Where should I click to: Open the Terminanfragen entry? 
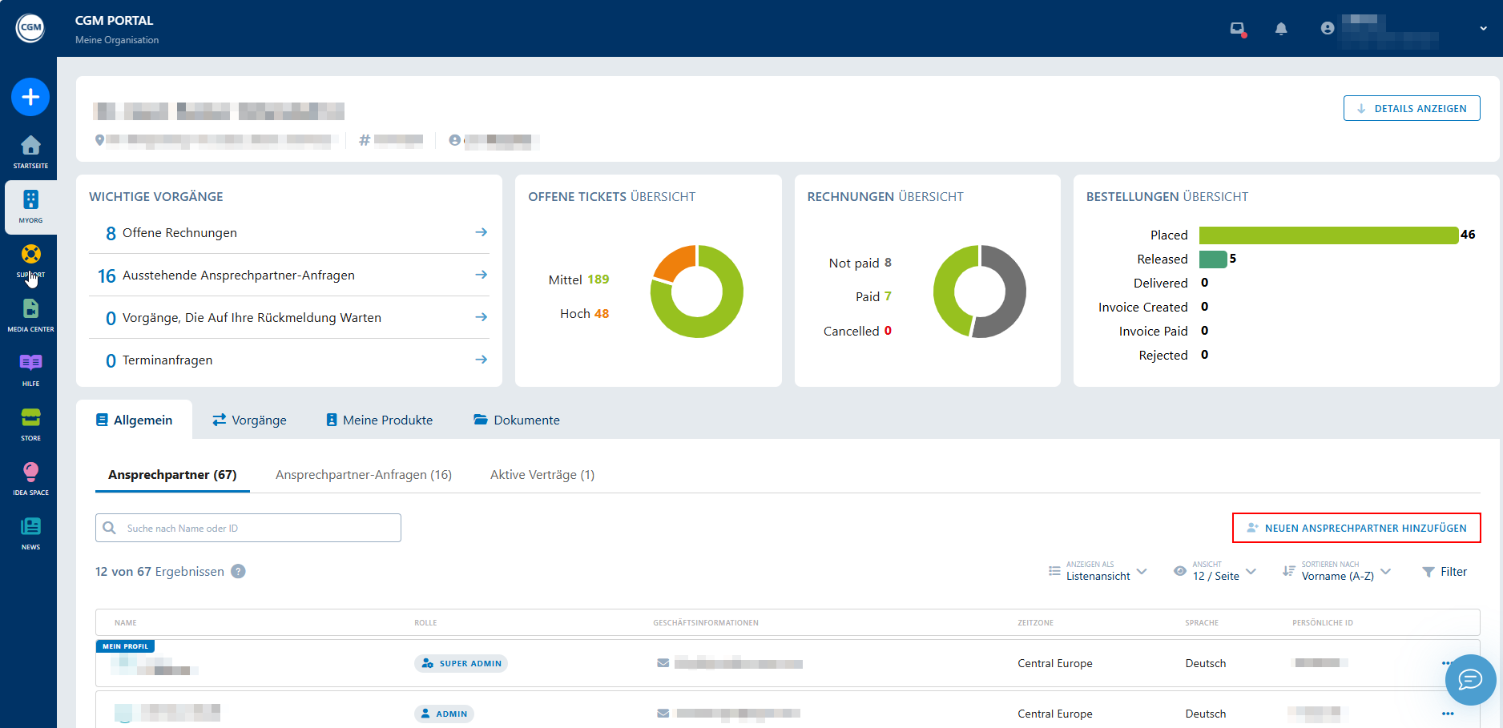tap(289, 360)
